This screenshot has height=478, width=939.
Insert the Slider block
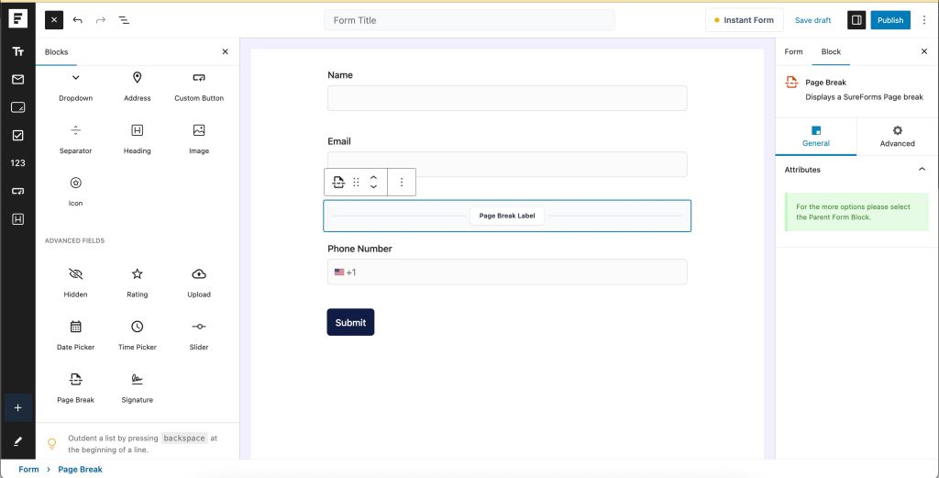199,335
